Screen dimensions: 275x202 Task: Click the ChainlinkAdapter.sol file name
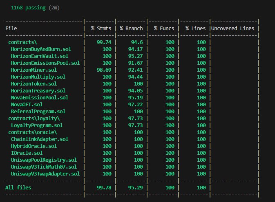[x=40, y=139]
